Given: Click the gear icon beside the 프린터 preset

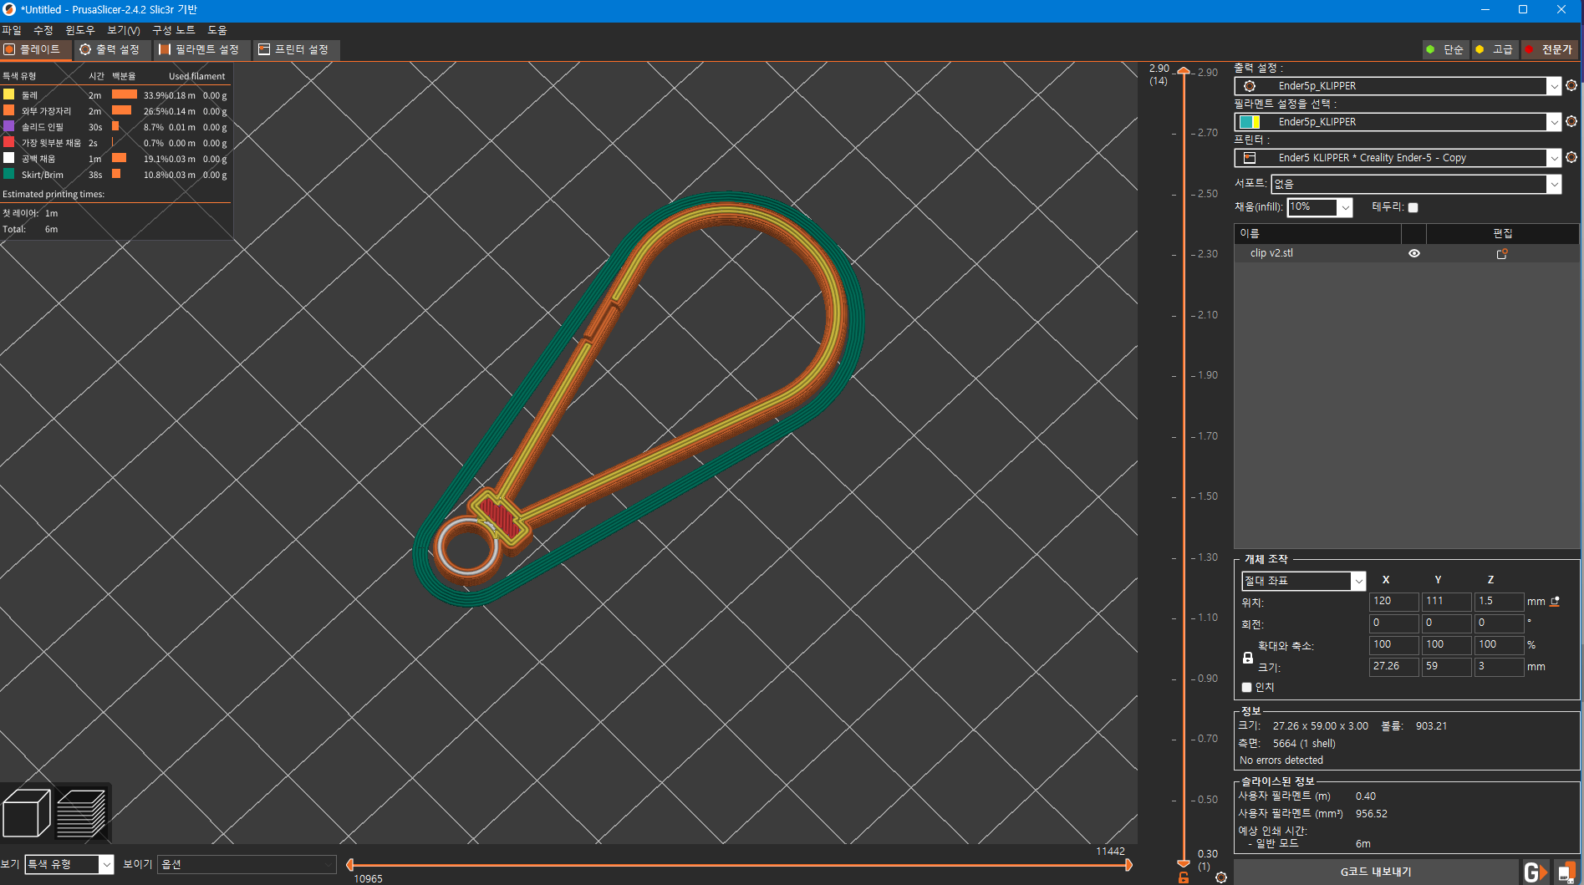Looking at the screenshot, I should click(x=1571, y=157).
